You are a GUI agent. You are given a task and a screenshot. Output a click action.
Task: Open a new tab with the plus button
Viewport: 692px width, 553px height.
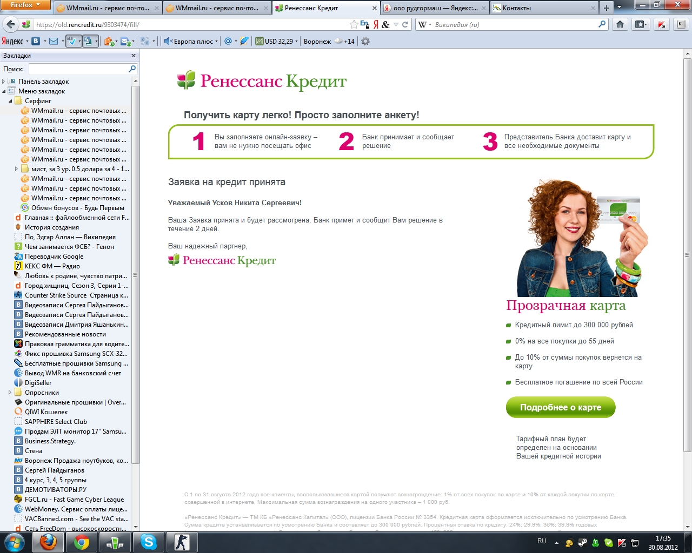(x=606, y=8)
